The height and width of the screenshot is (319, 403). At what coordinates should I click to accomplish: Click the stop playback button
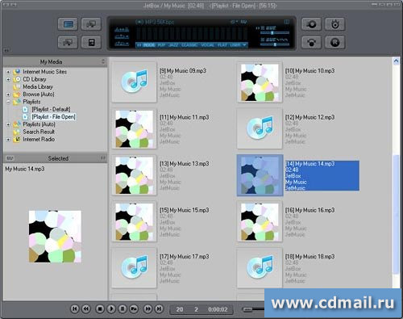[100, 309]
